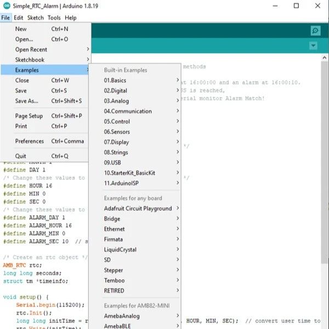Minimize the Arduino window
The image size is (329, 329).
(x=275, y=6)
